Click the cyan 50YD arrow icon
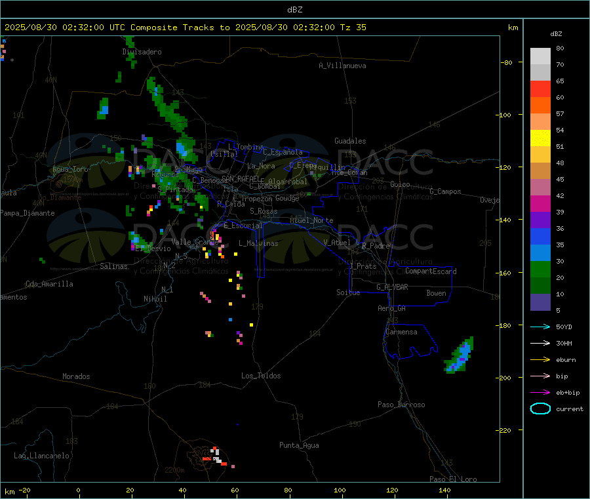This screenshot has height=499, width=590. (x=540, y=327)
